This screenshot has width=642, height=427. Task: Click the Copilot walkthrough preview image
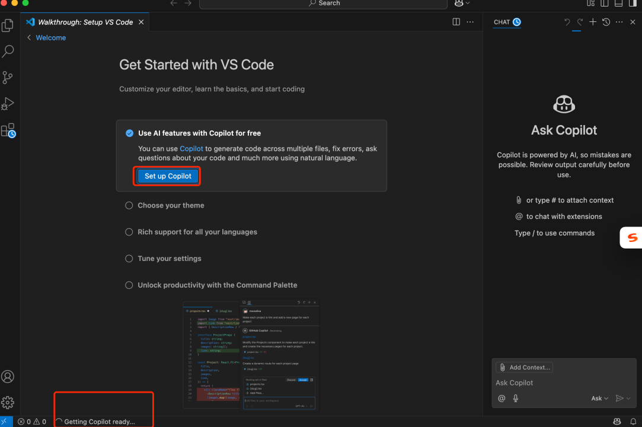tap(251, 355)
